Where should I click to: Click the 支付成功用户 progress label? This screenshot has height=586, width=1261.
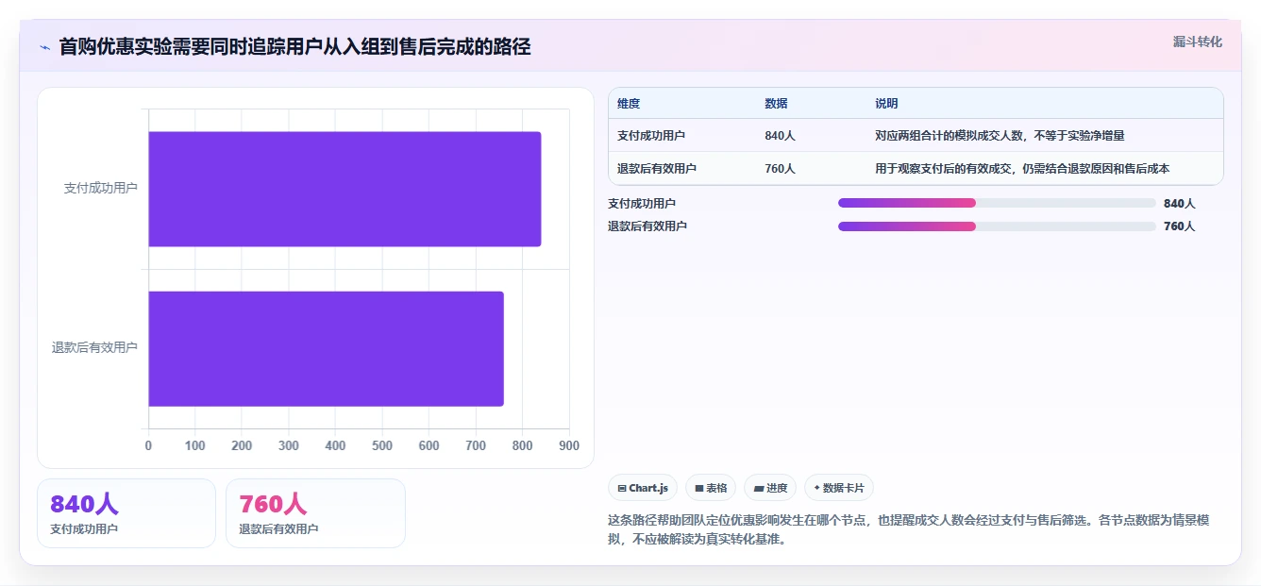tap(642, 203)
